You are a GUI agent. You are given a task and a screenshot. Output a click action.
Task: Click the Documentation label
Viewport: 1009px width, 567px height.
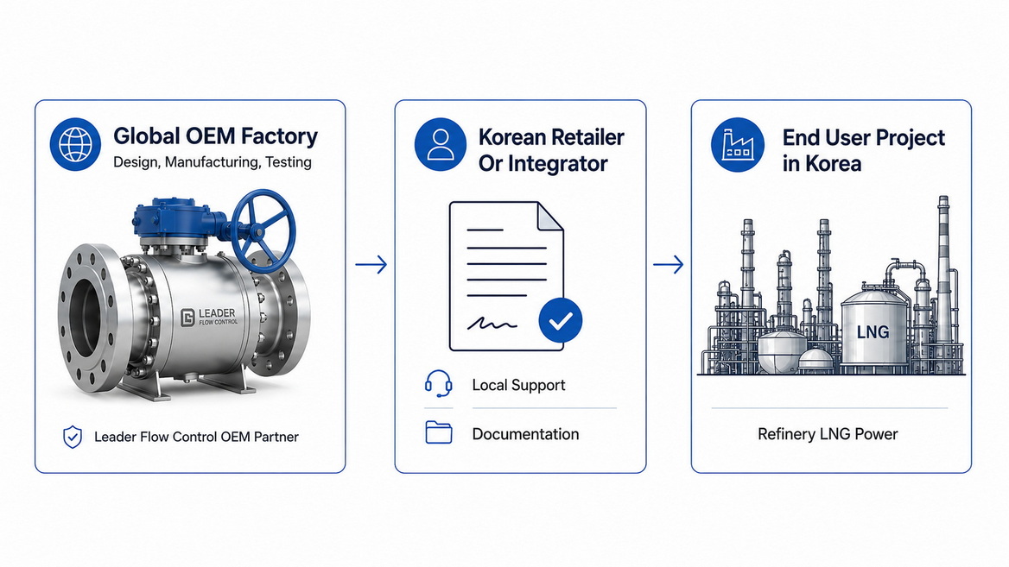526,434
